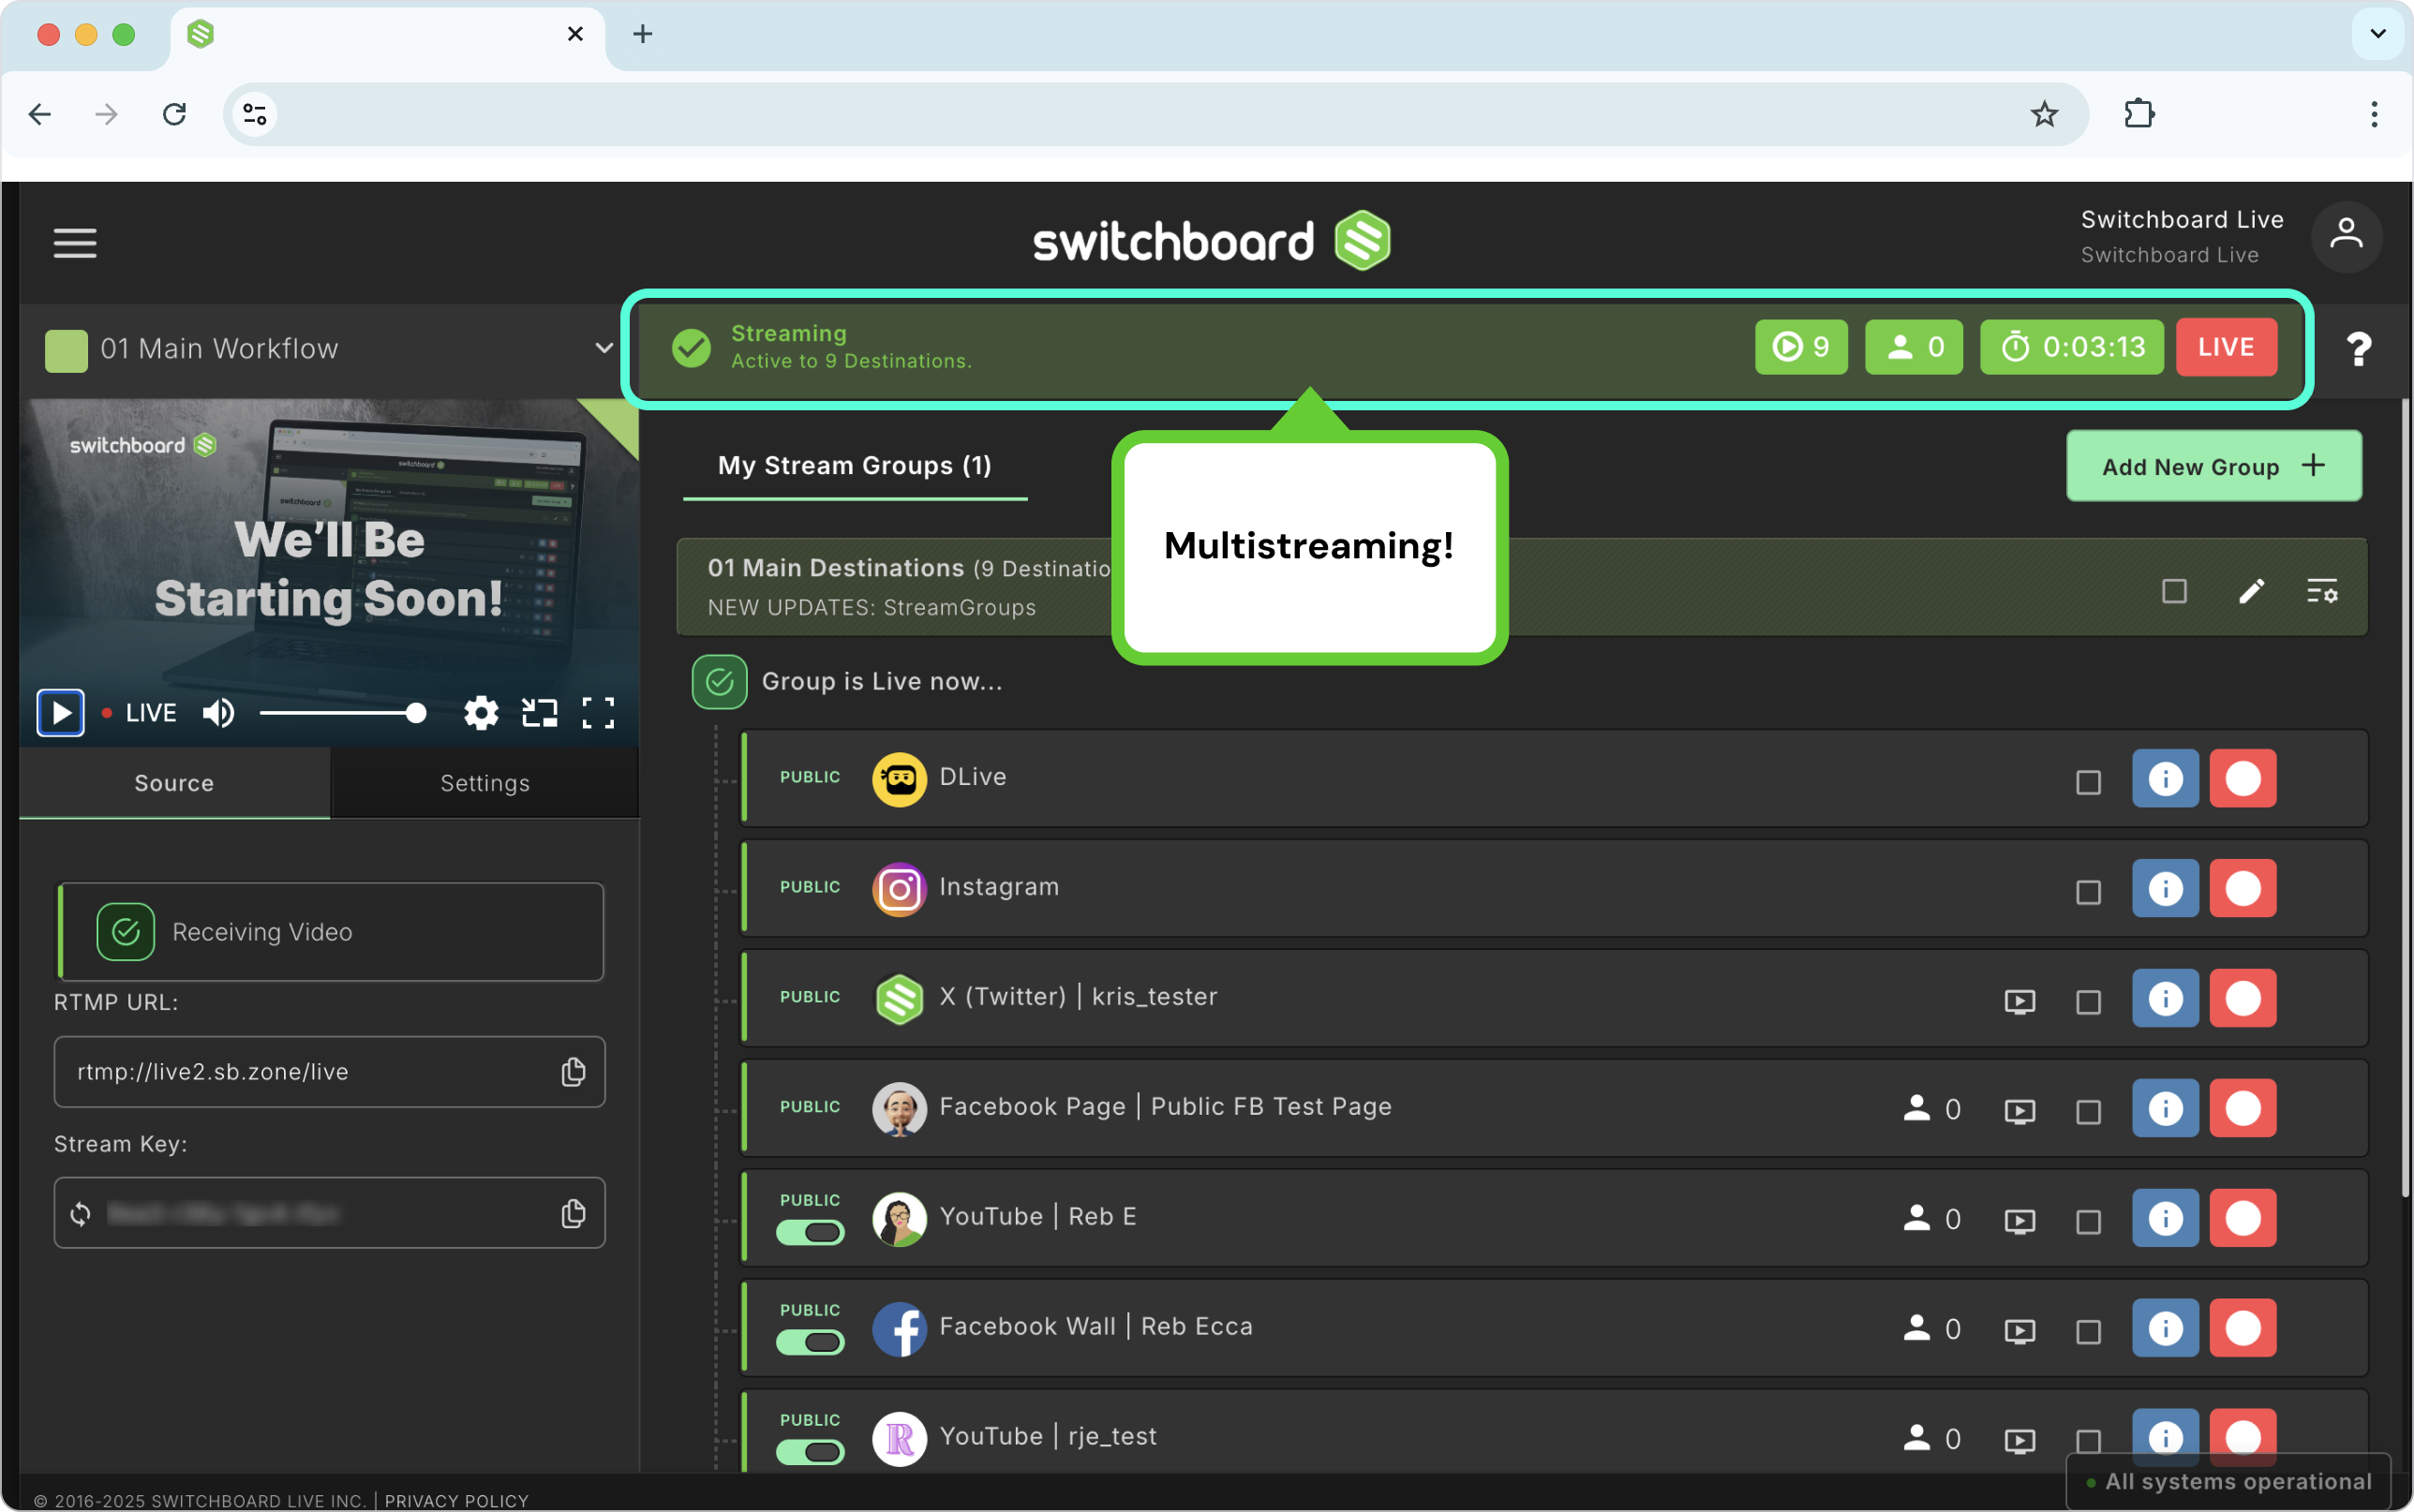Click the red LIVE button
This screenshot has height=1512, width=2414.
2226,347
